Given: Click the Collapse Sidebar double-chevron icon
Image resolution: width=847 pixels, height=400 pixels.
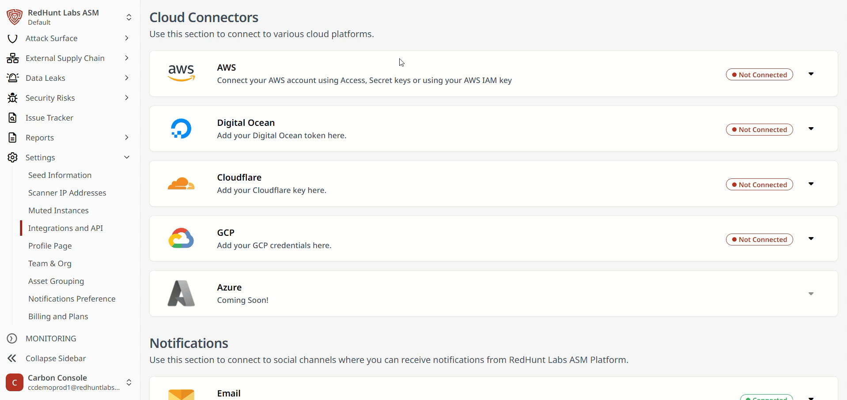Looking at the screenshot, I should click(12, 358).
